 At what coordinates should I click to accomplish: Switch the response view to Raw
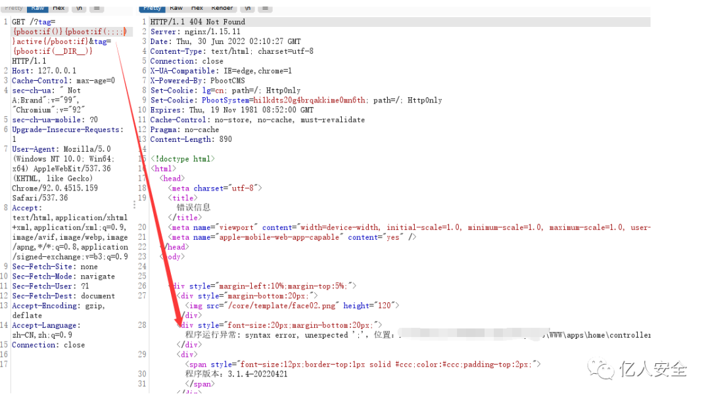click(x=176, y=8)
